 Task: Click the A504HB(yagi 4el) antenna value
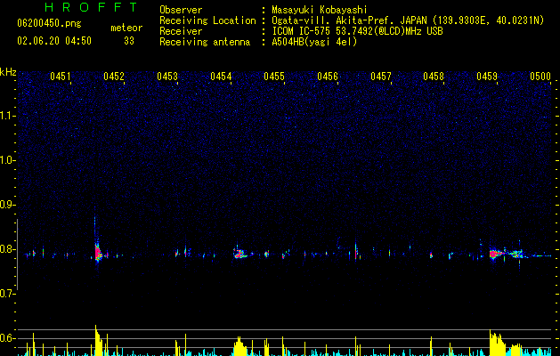point(314,42)
